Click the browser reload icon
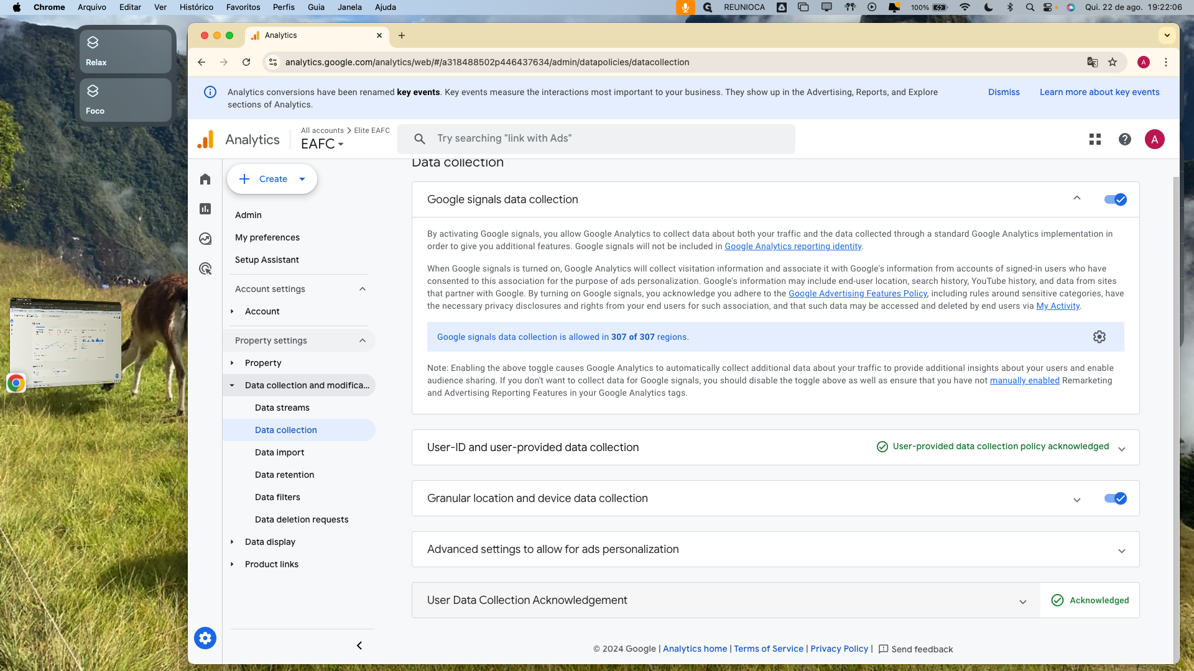The width and height of the screenshot is (1194, 671). (x=246, y=62)
